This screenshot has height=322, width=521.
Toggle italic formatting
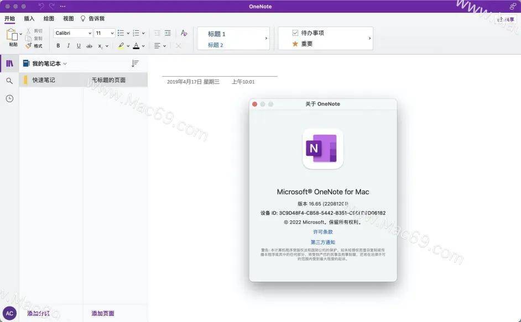click(69, 46)
